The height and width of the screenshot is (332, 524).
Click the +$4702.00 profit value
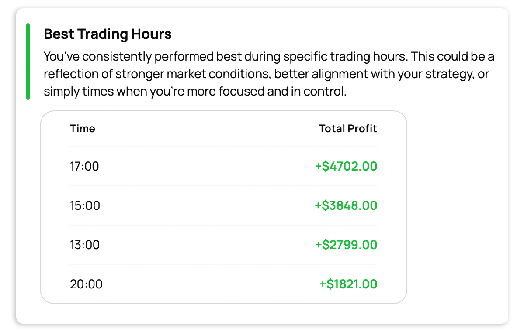click(346, 166)
